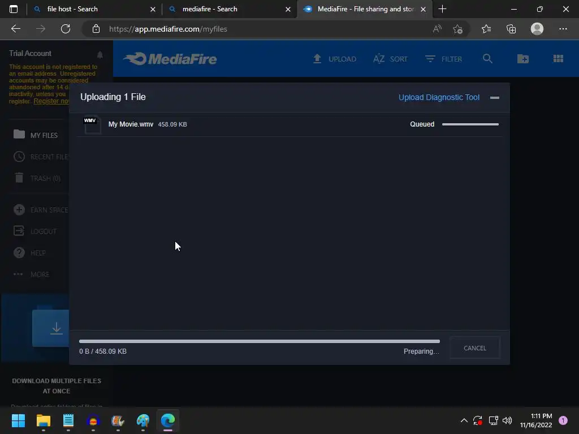Expand the More sidebar item
Viewport: 579px width, 434px height.
[x=31, y=274]
